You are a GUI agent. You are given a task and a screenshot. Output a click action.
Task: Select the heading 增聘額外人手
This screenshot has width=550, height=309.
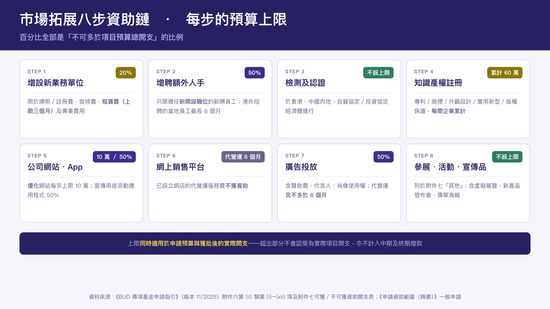(x=180, y=83)
